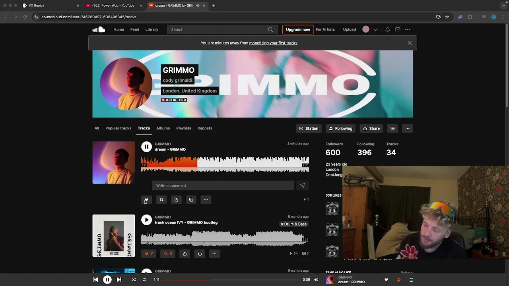This screenshot has height=286, width=509.
Task: Open Library in navigation
Action: [152, 29]
